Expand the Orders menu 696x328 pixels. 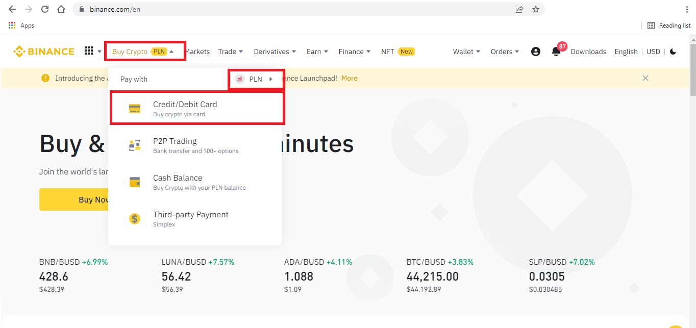tap(505, 52)
